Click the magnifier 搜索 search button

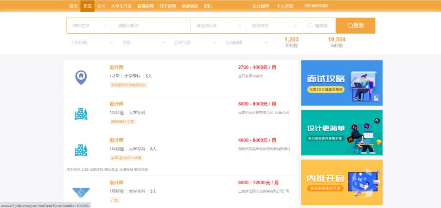pos(355,25)
